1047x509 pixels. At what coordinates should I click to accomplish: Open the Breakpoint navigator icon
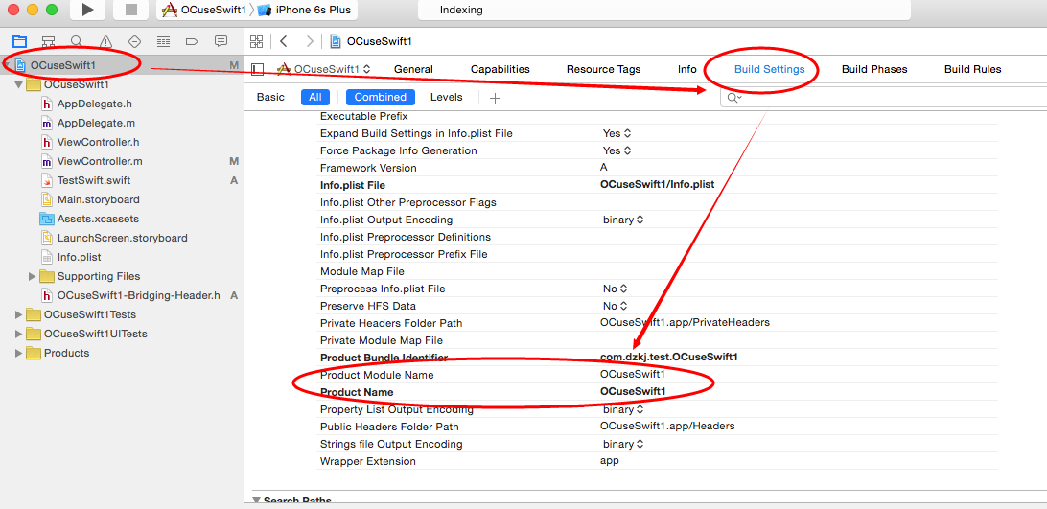tap(192, 41)
